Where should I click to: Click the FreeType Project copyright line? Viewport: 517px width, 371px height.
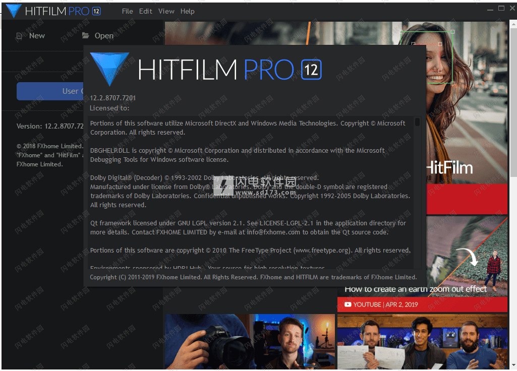pyautogui.click(x=250, y=251)
